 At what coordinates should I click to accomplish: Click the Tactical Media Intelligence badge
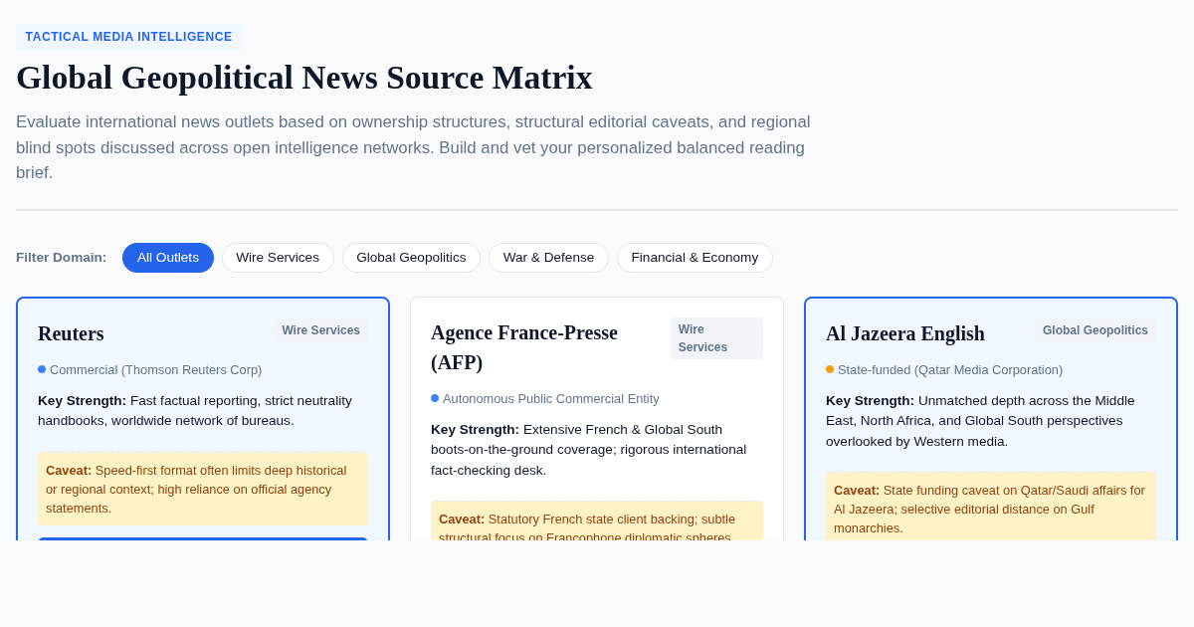point(128,37)
